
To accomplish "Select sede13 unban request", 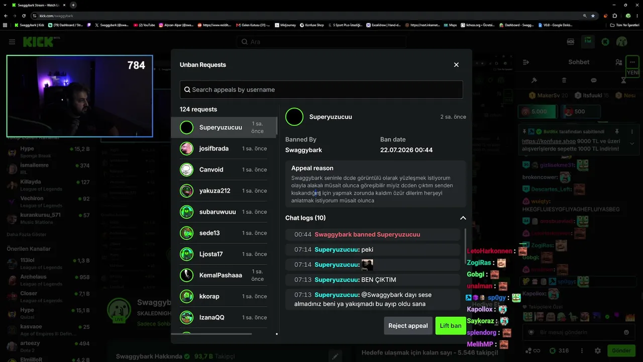I will click(224, 233).
